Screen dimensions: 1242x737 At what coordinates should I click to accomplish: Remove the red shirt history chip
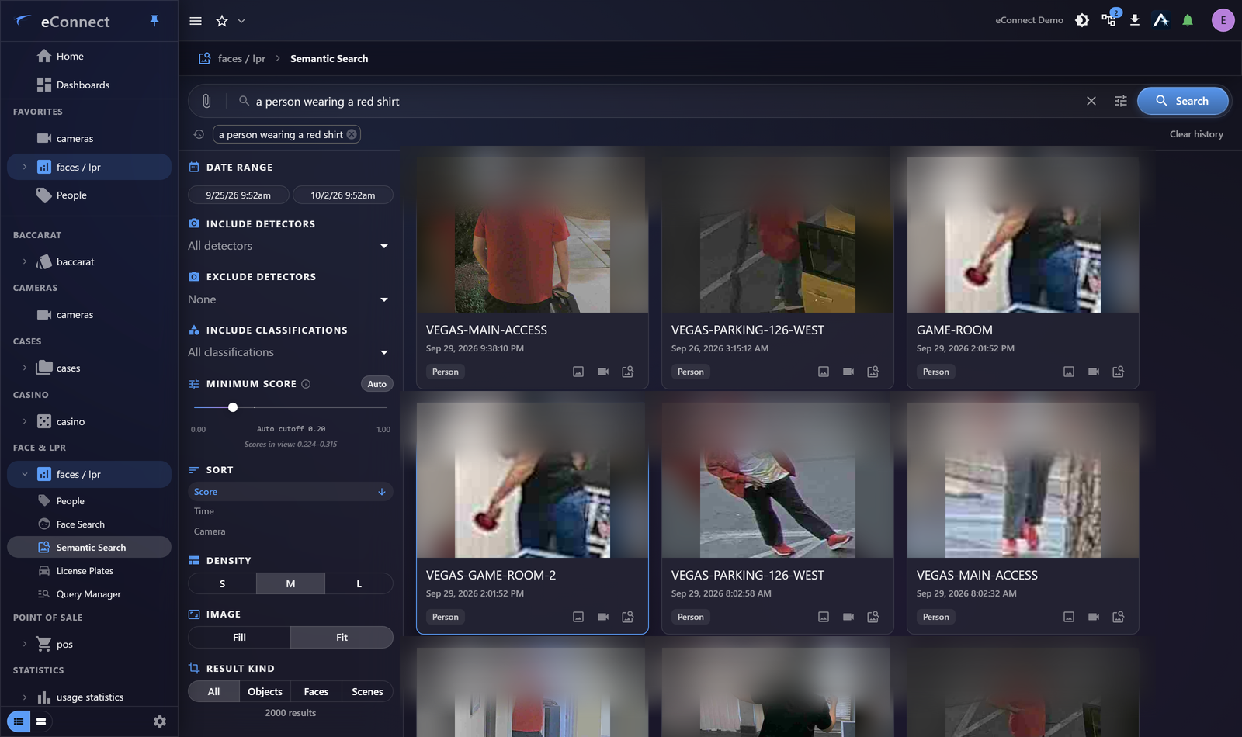click(x=352, y=134)
